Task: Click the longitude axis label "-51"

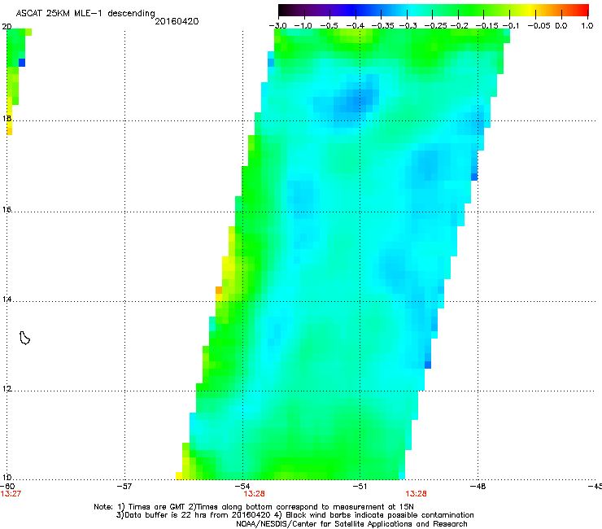Action: 360,486
